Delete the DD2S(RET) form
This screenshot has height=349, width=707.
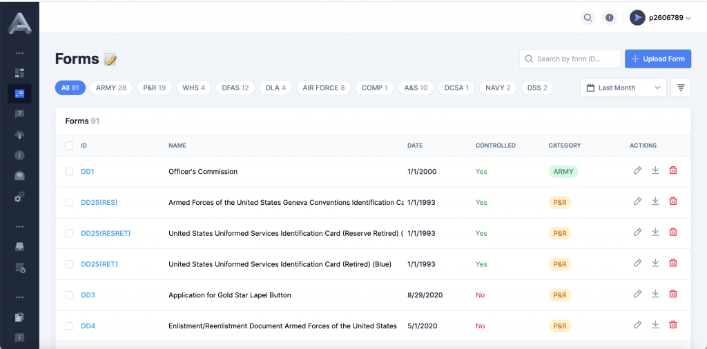click(x=673, y=263)
